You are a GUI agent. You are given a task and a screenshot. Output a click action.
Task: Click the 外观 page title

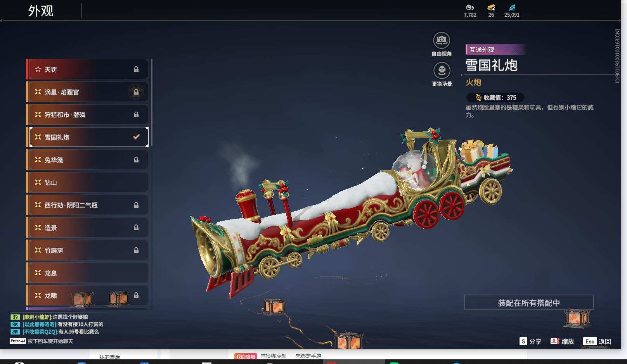point(41,10)
